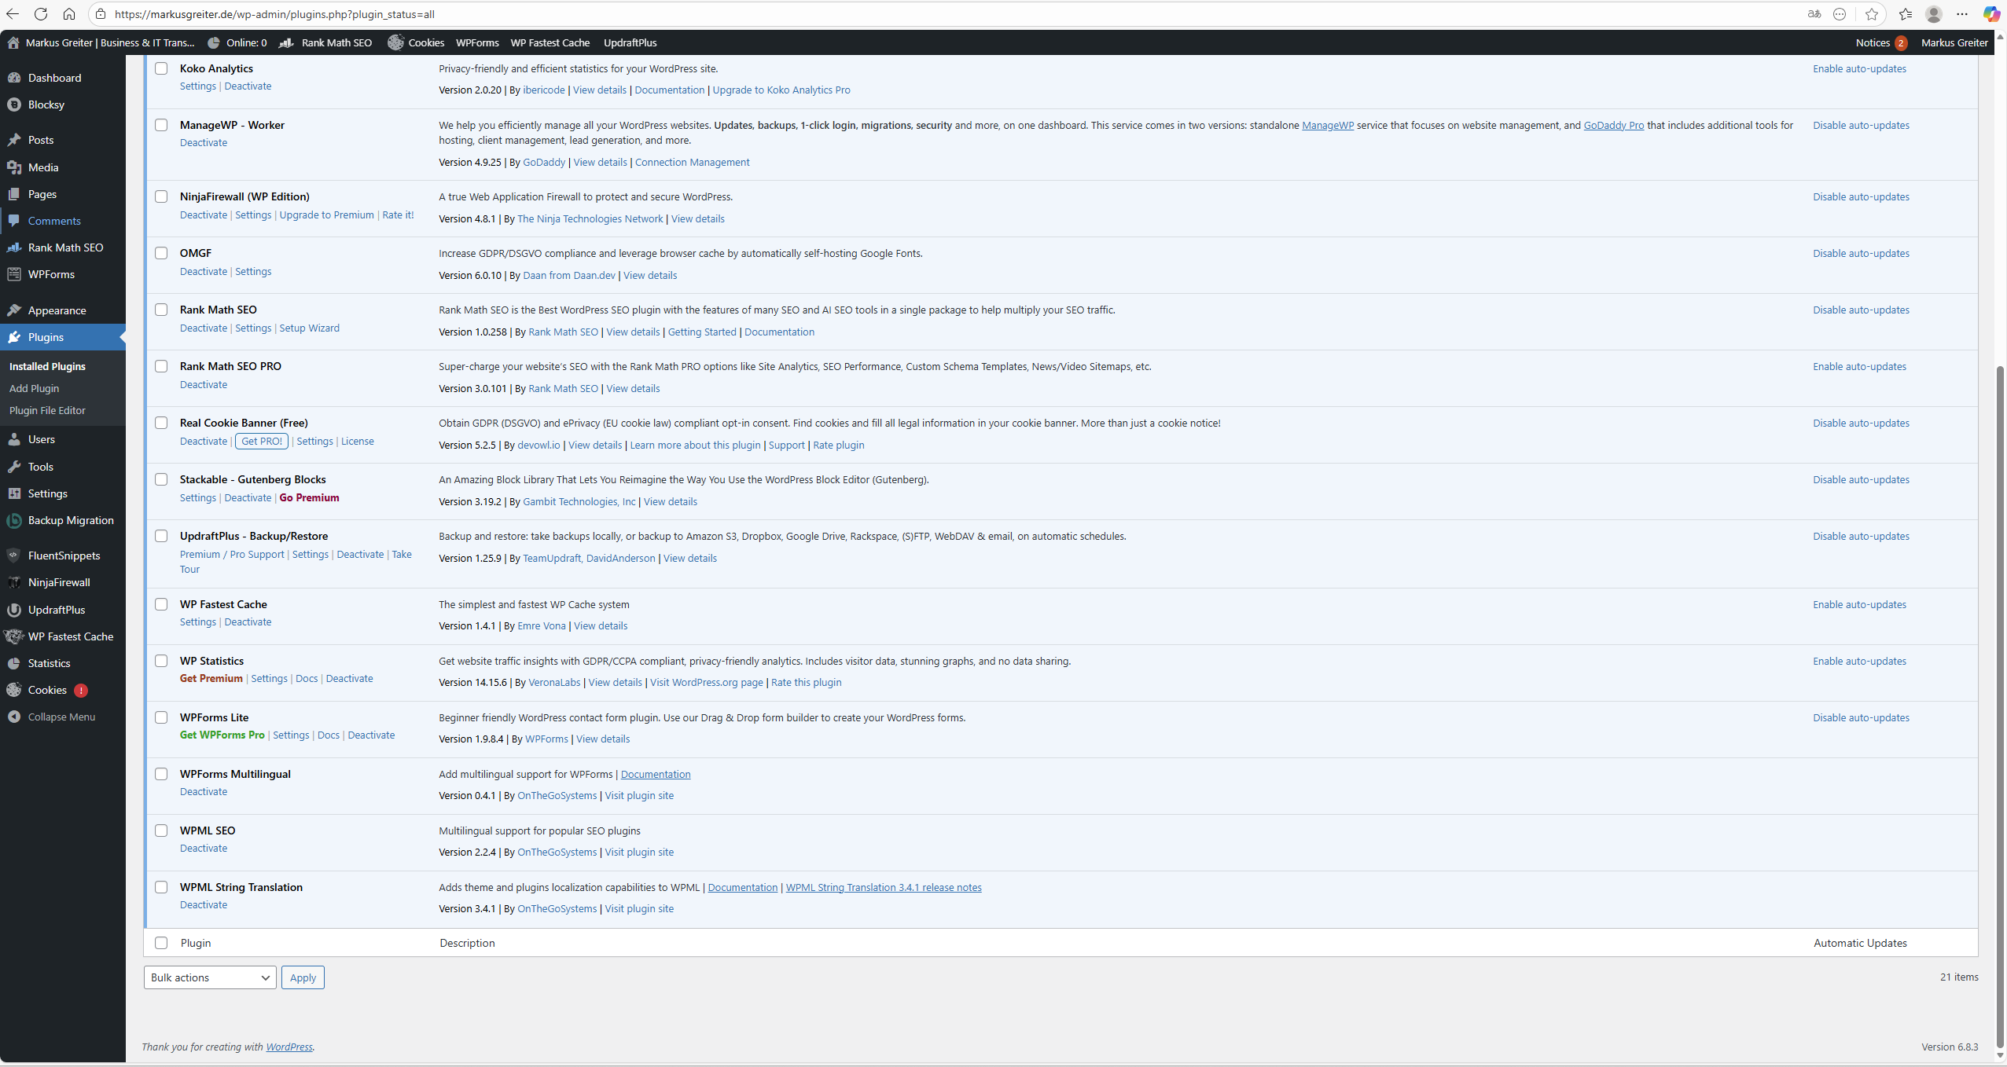Click the Backup Migration sidebar icon
2007x1067 pixels.
pyautogui.click(x=14, y=520)
